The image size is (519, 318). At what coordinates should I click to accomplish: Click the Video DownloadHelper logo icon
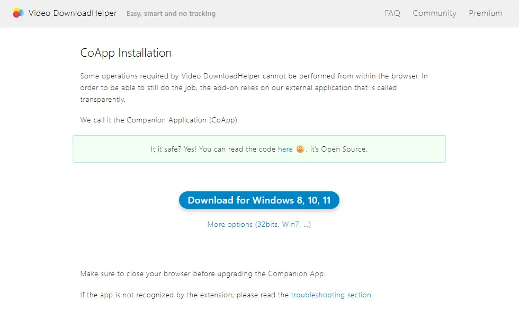coord(18,13)
